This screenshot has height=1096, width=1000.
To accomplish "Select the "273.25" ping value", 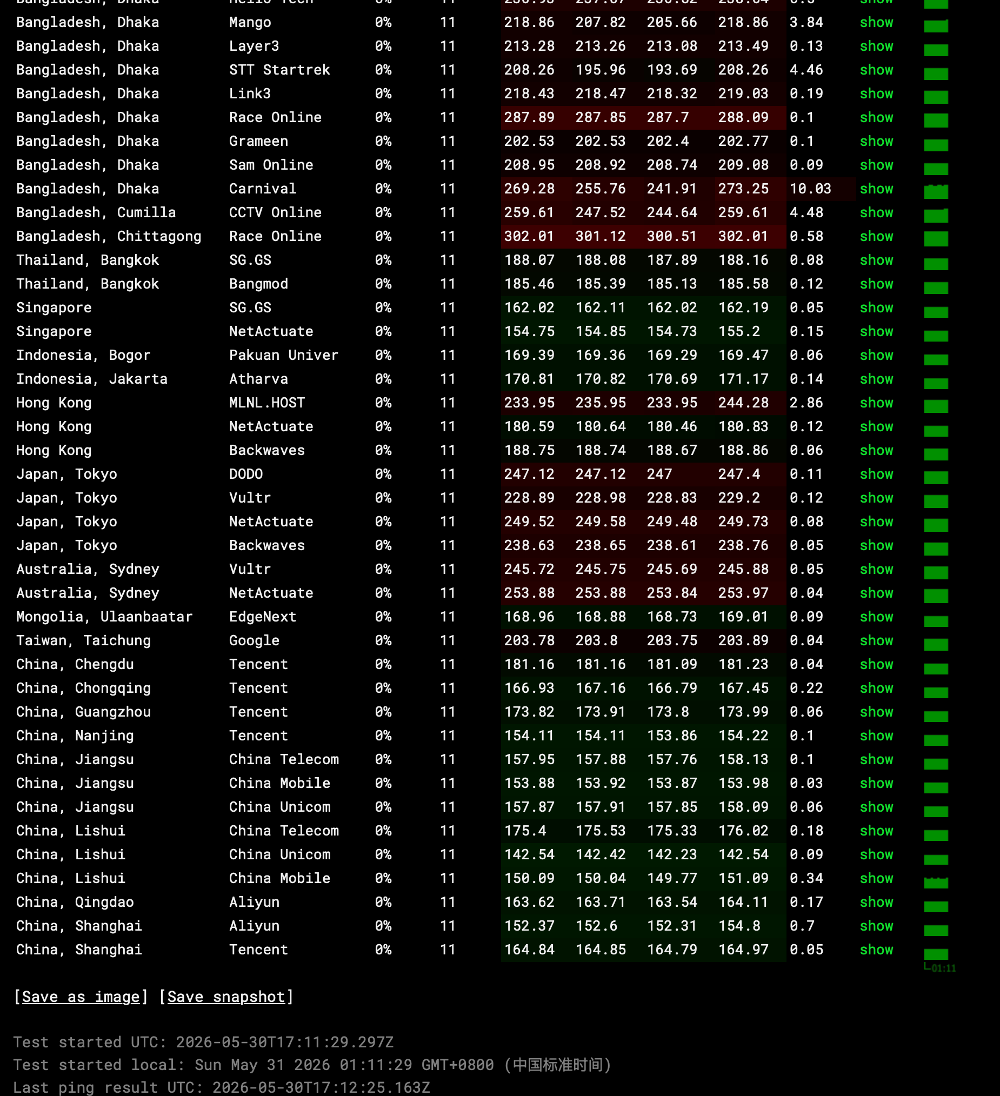I will pyautogui.click(x=743, y=189).
